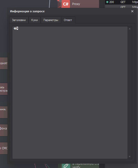Open the https link in the 200 row
138x168 pixels.
(135, 2)
